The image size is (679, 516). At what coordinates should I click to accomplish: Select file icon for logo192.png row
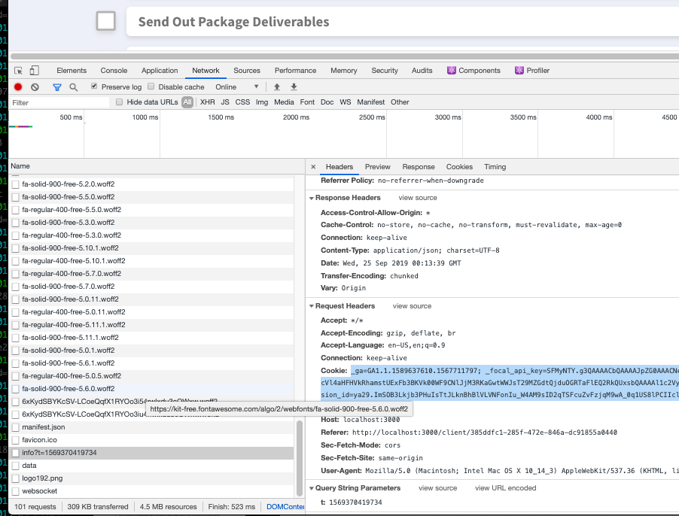(16, 478)
